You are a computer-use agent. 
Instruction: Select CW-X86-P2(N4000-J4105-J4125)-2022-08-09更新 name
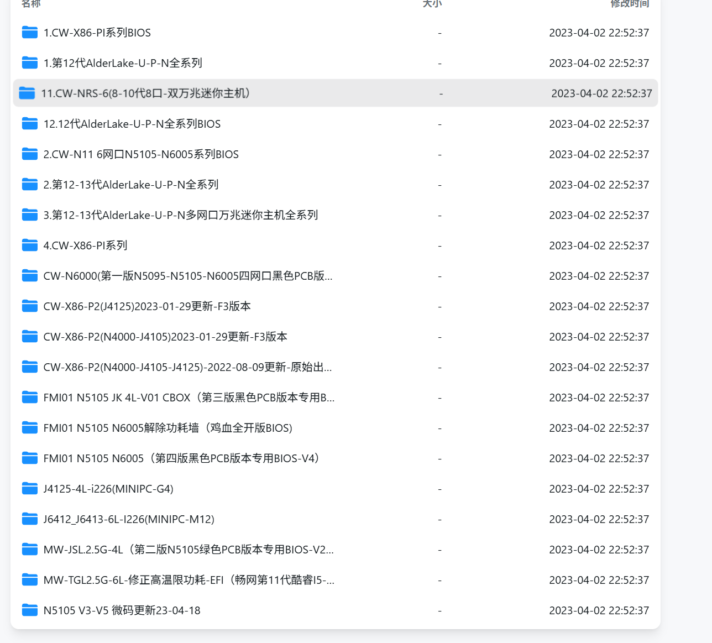[x=187, y=367]
